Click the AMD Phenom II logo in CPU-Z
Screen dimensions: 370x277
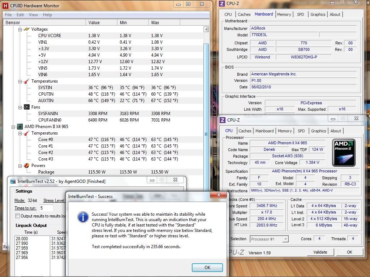[344, 153]
